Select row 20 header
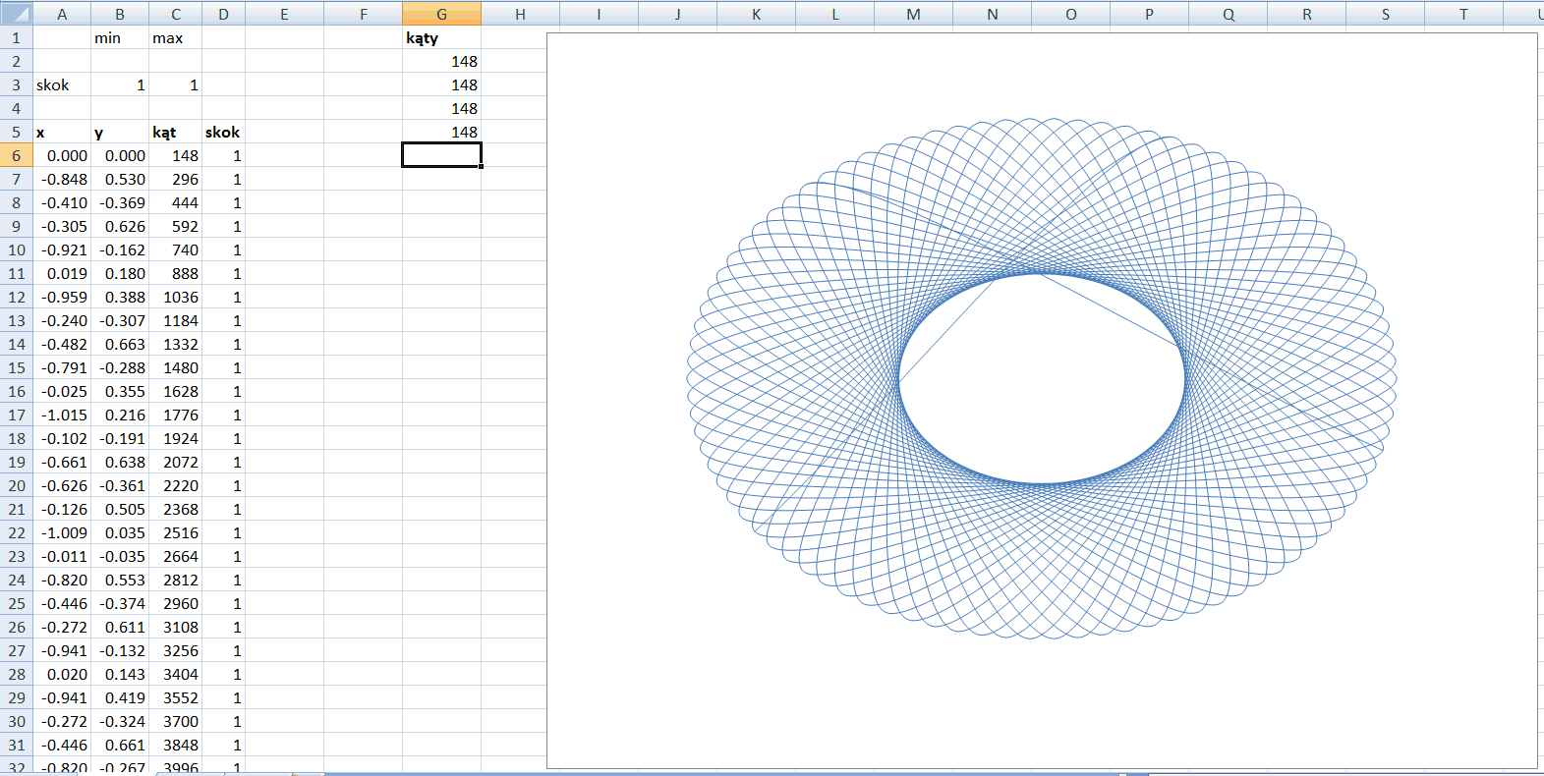Screen dimensions: 1544x776 pos(16,485)
